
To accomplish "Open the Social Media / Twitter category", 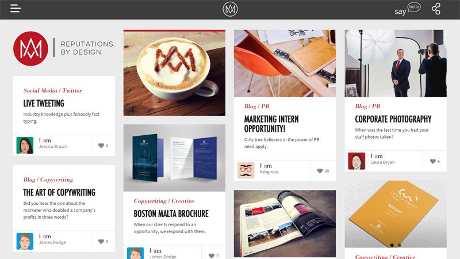I will point(53,90).
